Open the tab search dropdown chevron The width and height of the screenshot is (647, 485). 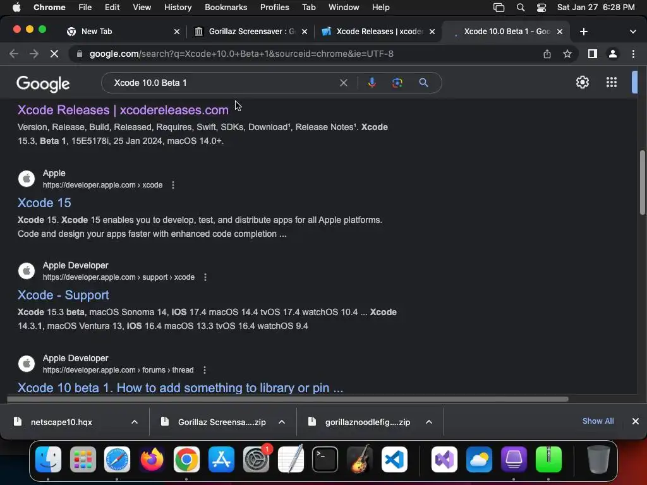[633, 32]
